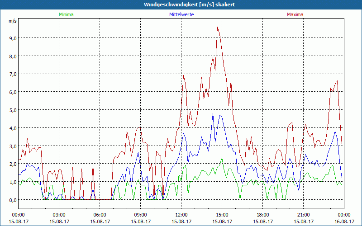Click the 0,0 y-axis value label
This screenshot has height=226, width=362.
(12, 200)
